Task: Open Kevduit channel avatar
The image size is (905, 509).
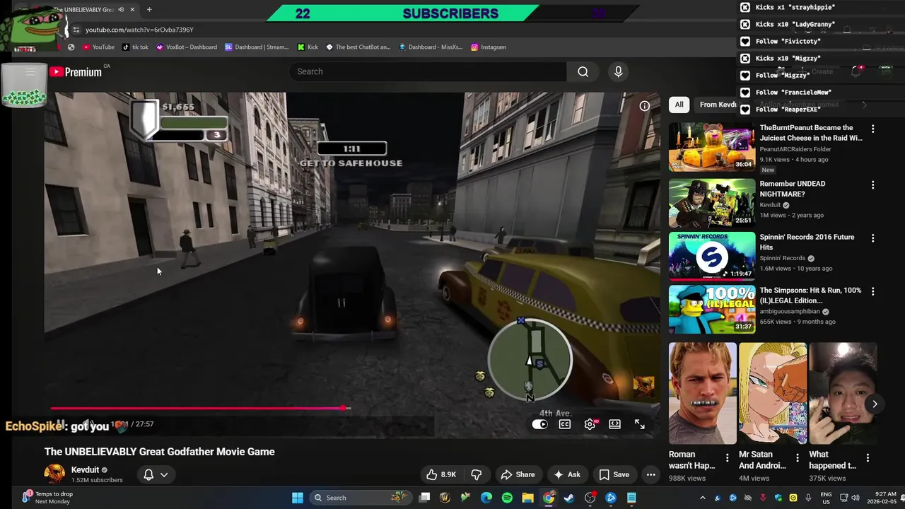Action: (x=54, y=474)
